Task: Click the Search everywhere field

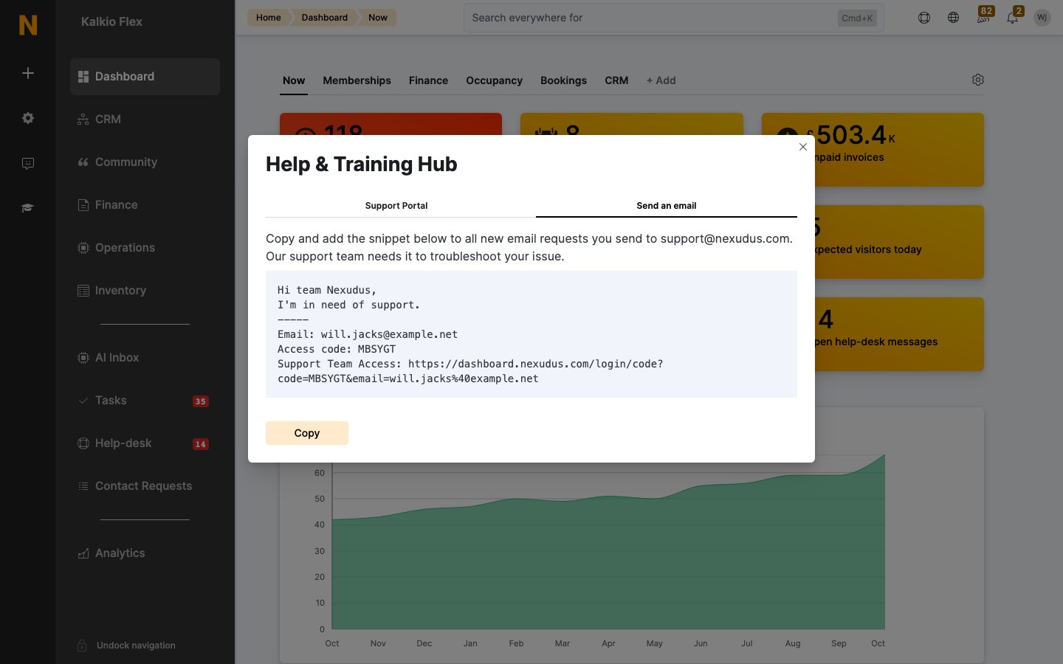Action: tap(673, 18)
